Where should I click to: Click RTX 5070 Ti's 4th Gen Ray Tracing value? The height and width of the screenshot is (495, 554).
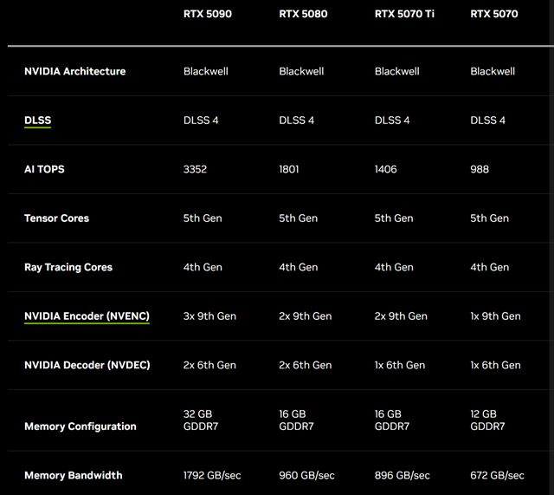(394, 267)
